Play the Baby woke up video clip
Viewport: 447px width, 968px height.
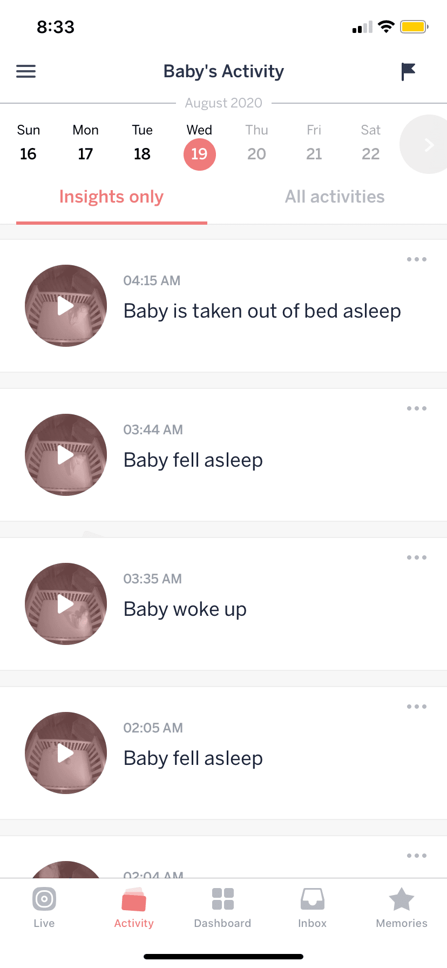pos(65,604)
